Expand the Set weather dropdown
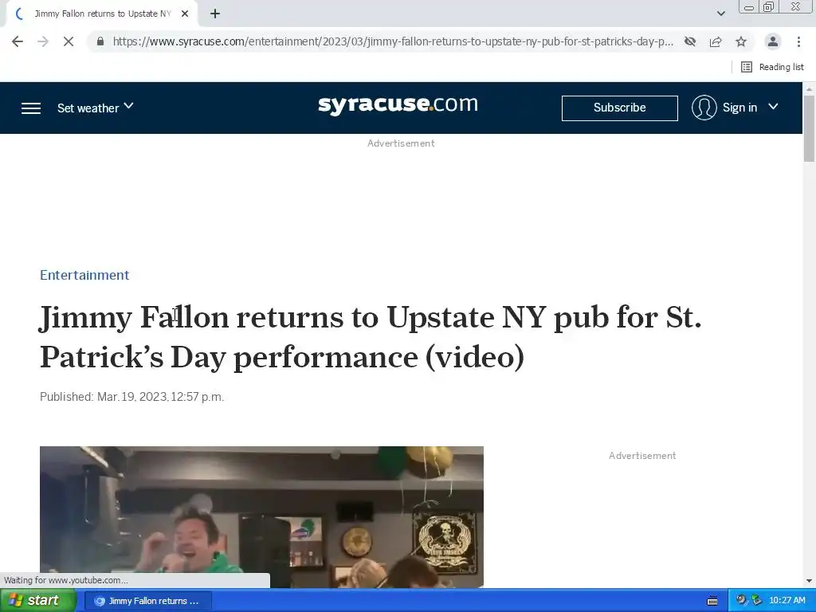Image resolution: width=816 pixels, height=612 pixels. tap(96, 108)
